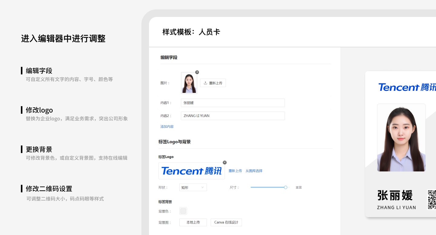The image size is (436, 235).
Task: Click the 编辑字段 section heading in the editor
Action: pyautogui.click(x=169, y=57)
